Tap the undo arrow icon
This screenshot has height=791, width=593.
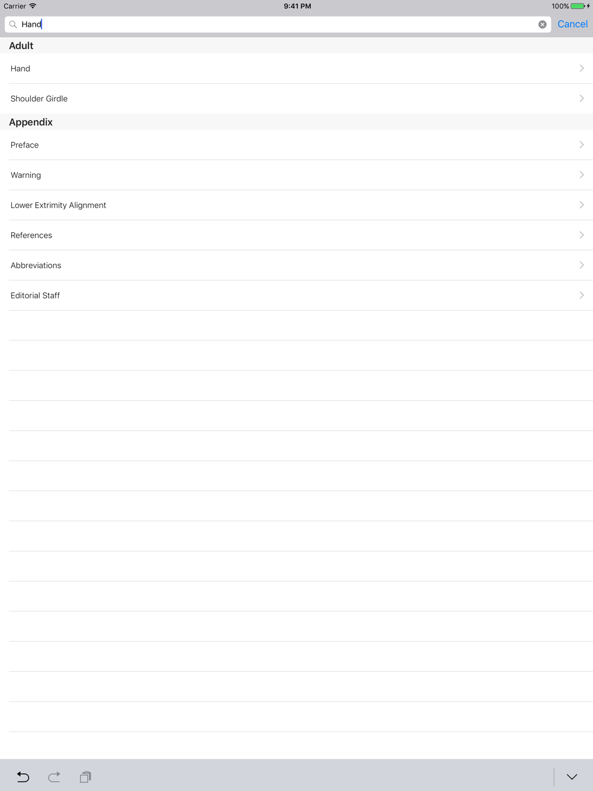coord(23,777)
